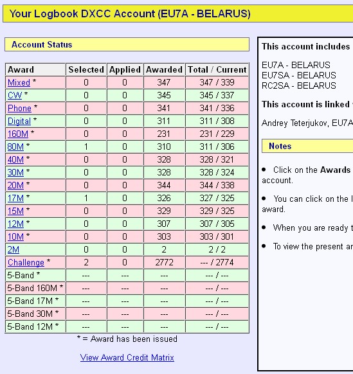Click the Your Logbook DXCC Account title
Screen dimensions: 353x374
(130, 13)
